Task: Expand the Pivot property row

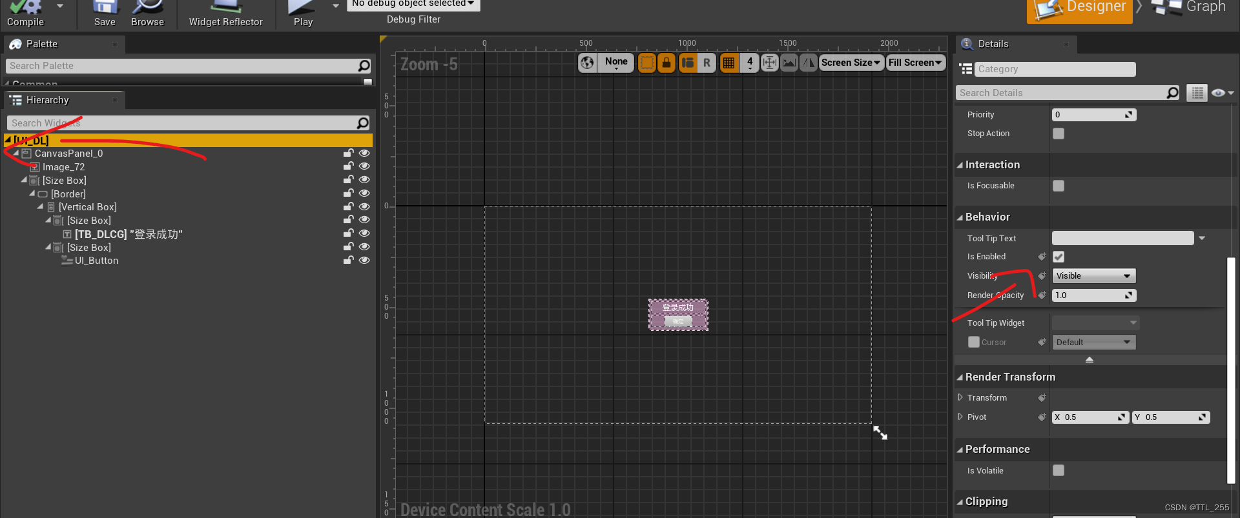Action: pos(960,417)
